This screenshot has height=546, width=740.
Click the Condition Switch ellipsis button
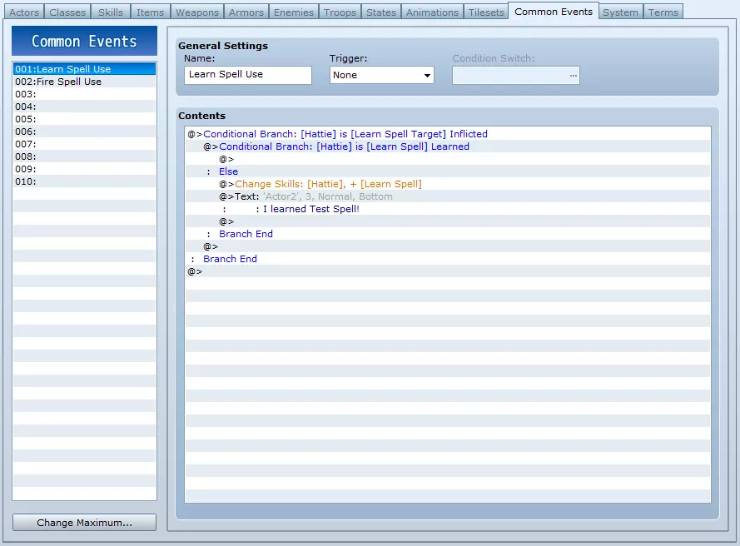coord(572,75)
